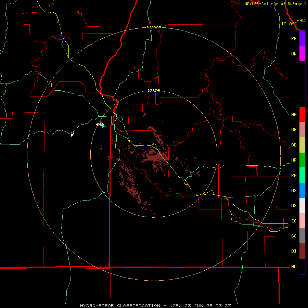Click the RF purple legend swatch
308x308 pixels.
[302, 38]
